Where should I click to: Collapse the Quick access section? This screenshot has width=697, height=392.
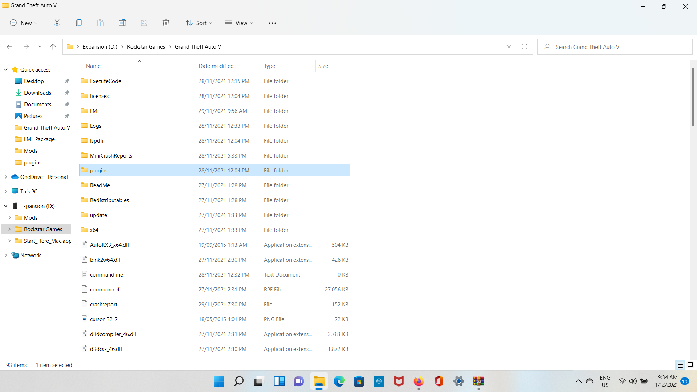coord(6,69)
